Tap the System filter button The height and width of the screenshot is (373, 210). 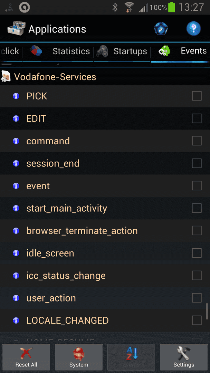[79, 357]
